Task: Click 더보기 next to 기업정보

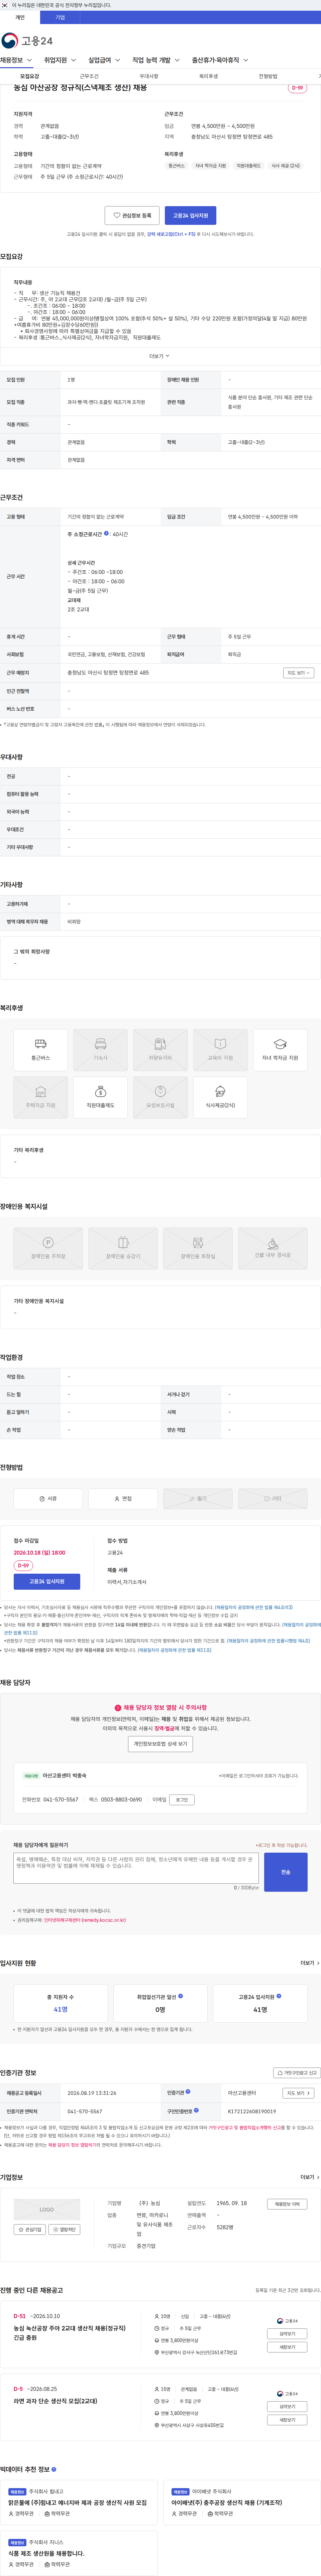Action: click(x=310, y=2177)
